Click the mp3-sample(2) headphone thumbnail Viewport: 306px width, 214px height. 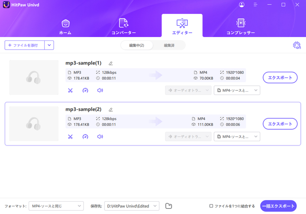click(34, 124)
